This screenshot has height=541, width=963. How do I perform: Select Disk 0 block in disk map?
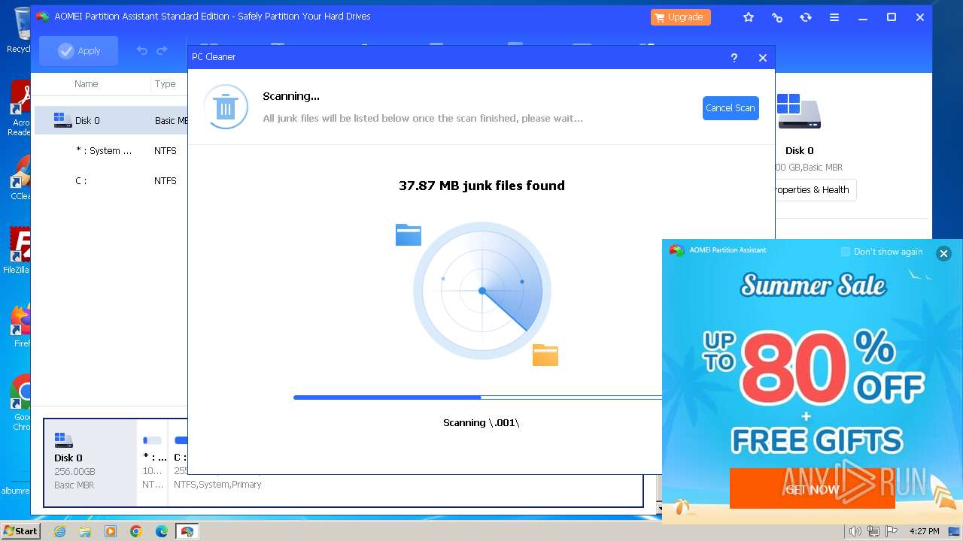(x=90, y=461)
